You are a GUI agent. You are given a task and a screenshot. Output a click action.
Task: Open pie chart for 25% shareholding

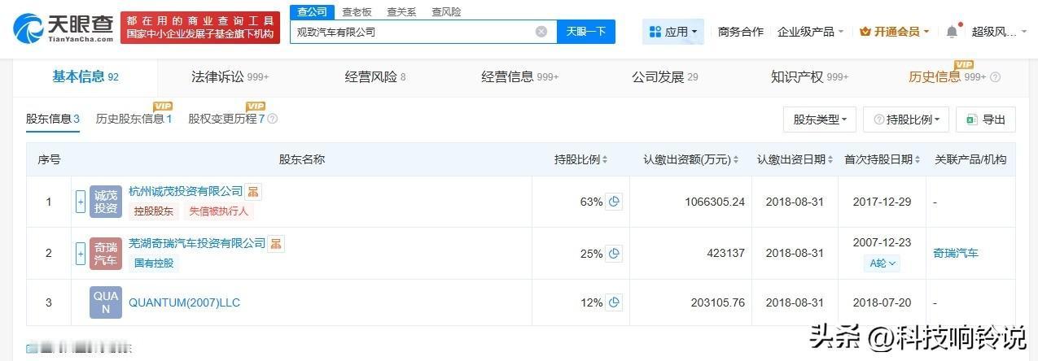coord(615,254)
